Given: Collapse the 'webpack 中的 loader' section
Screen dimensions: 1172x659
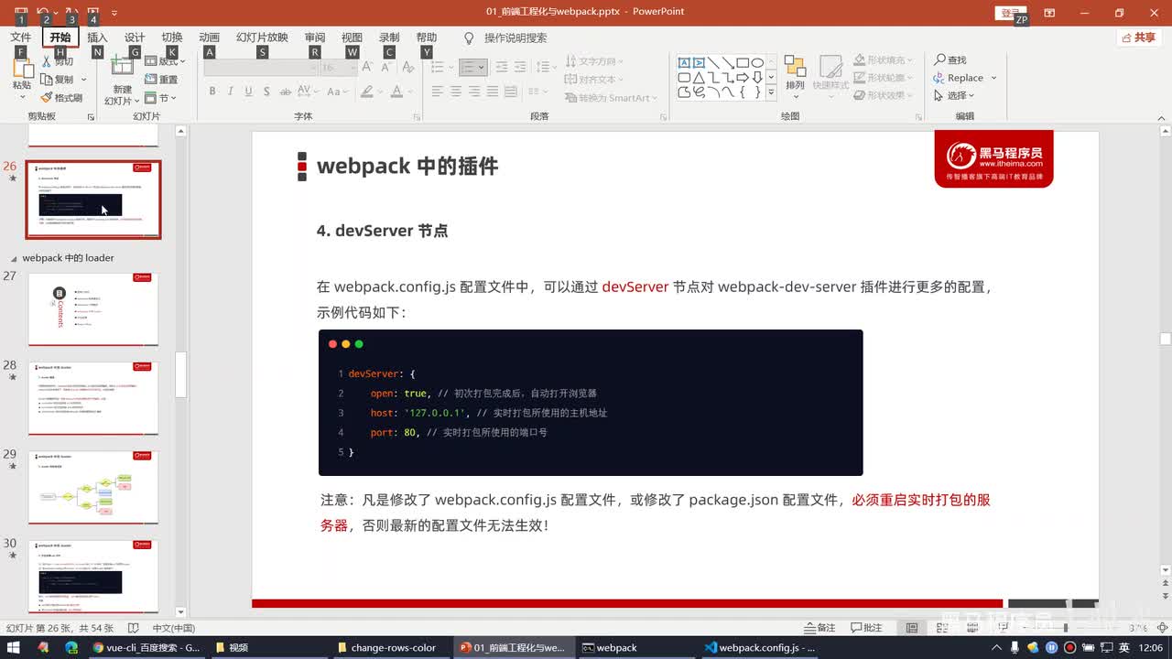Looking at the screenshot, I should [14, 259].
